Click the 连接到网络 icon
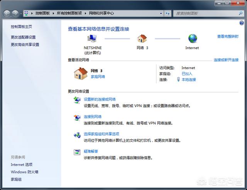The image size is (247, 190). [77, 118]
